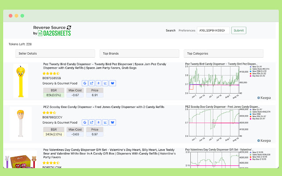The image size is (282, 176).
Task: Open the Pez Valentines Day Gift Set title
Action: [x=109, y=154]
